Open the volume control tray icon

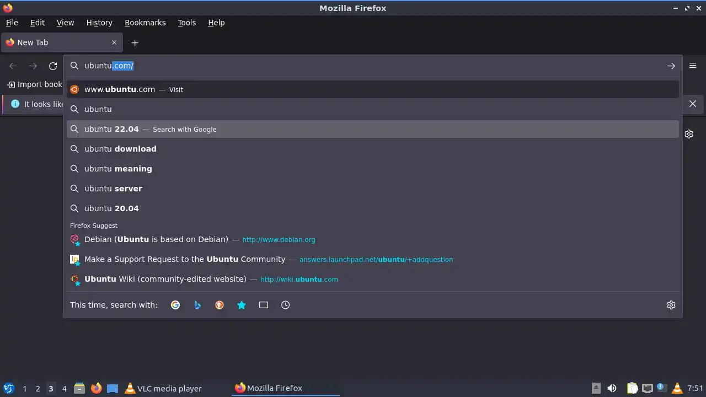point(612,388)
